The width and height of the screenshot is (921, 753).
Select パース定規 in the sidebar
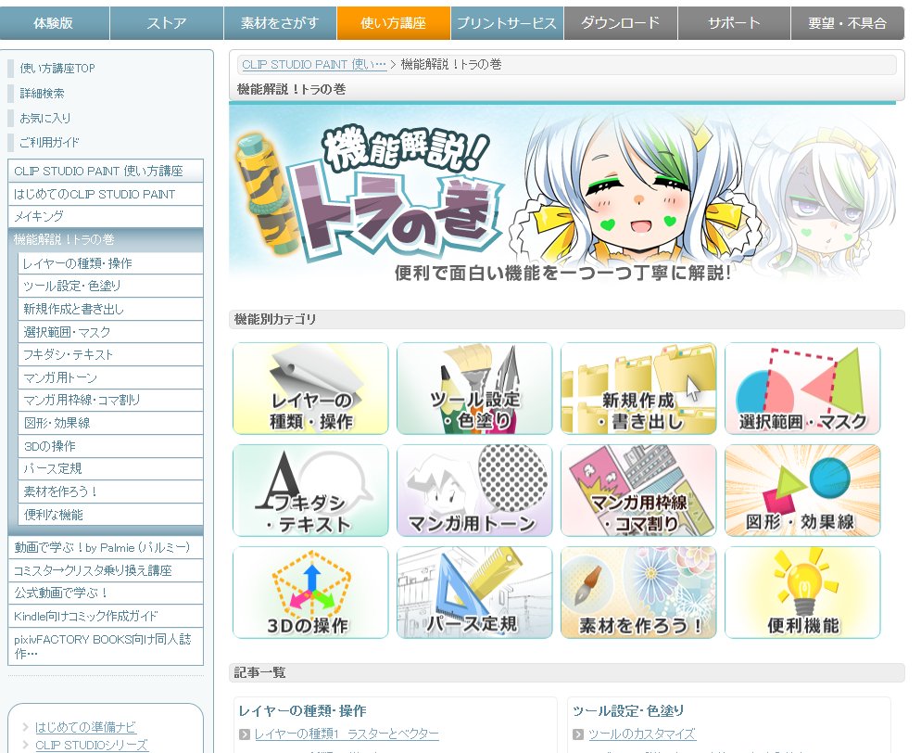pyautogui.click(x=110, y=469)
